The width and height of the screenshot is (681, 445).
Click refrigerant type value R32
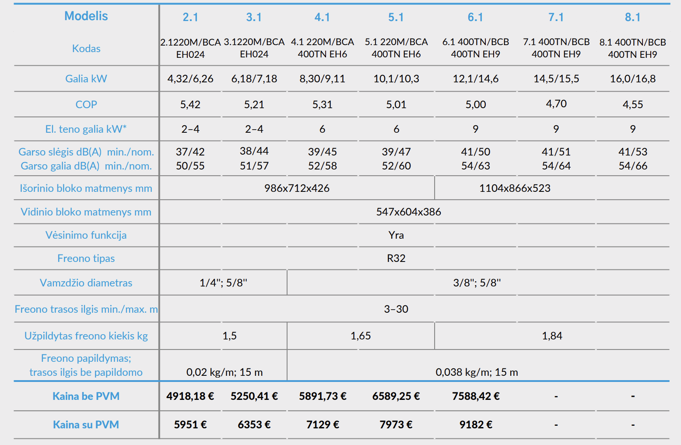pos(396,258)
